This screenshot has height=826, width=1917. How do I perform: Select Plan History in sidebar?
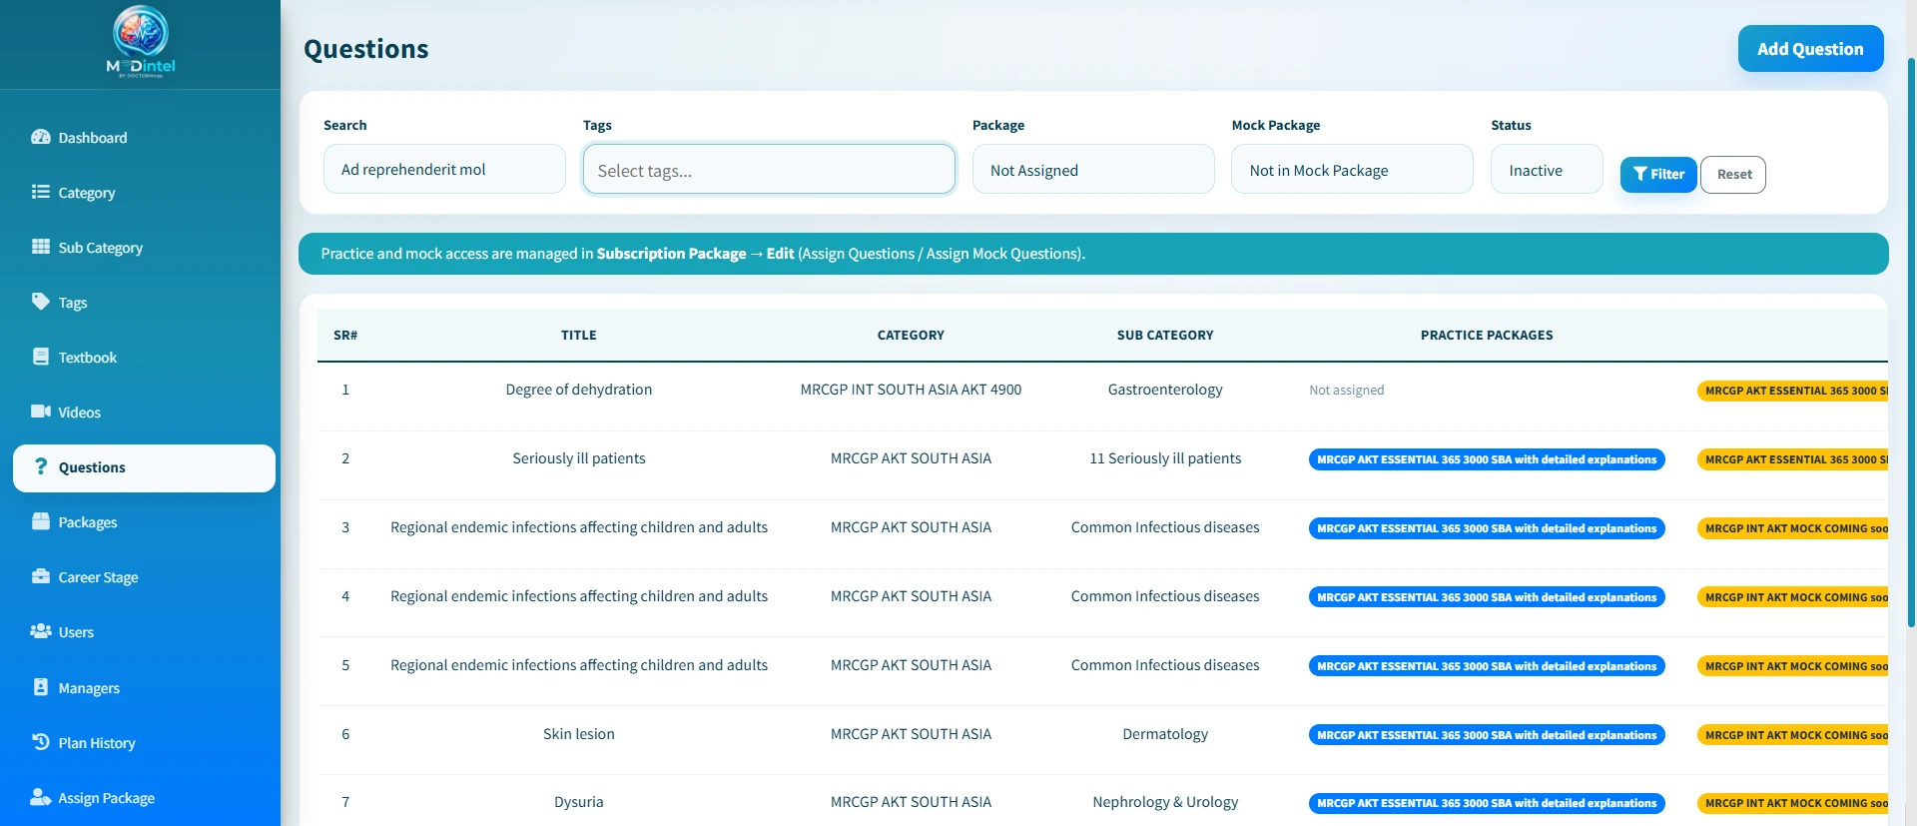144,743
